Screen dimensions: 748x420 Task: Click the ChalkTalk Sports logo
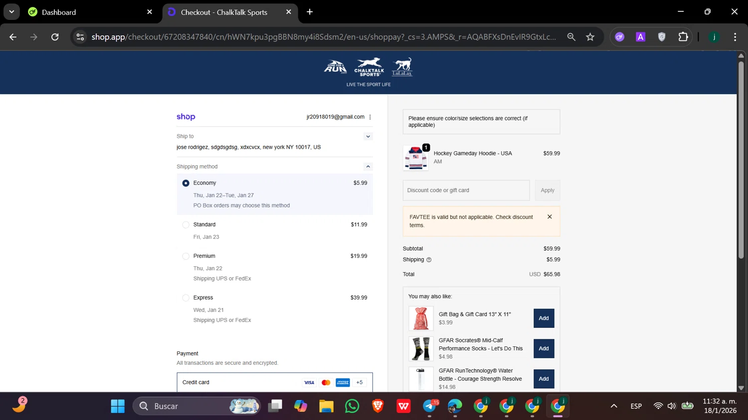click(x=369, y=67)
